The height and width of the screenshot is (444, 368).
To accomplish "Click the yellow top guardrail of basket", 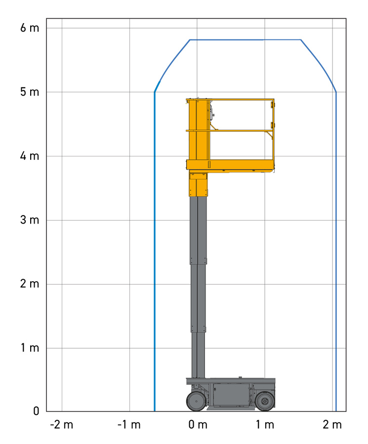I will click(x=230, y=99).
